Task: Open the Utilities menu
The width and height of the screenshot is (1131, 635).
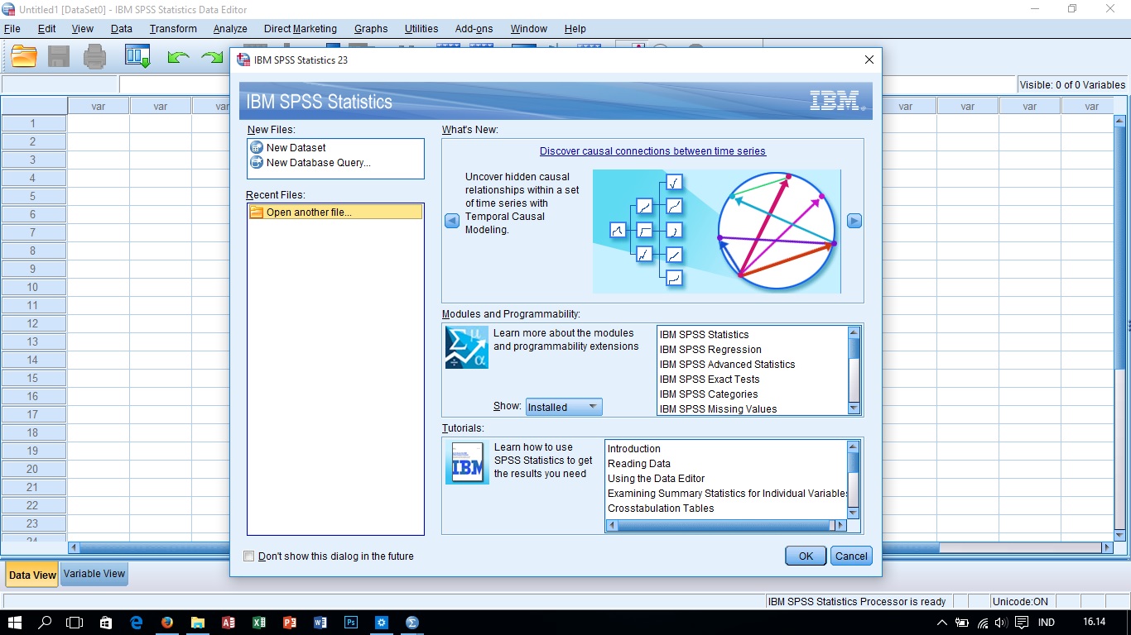Action: (x=421, y=28)
